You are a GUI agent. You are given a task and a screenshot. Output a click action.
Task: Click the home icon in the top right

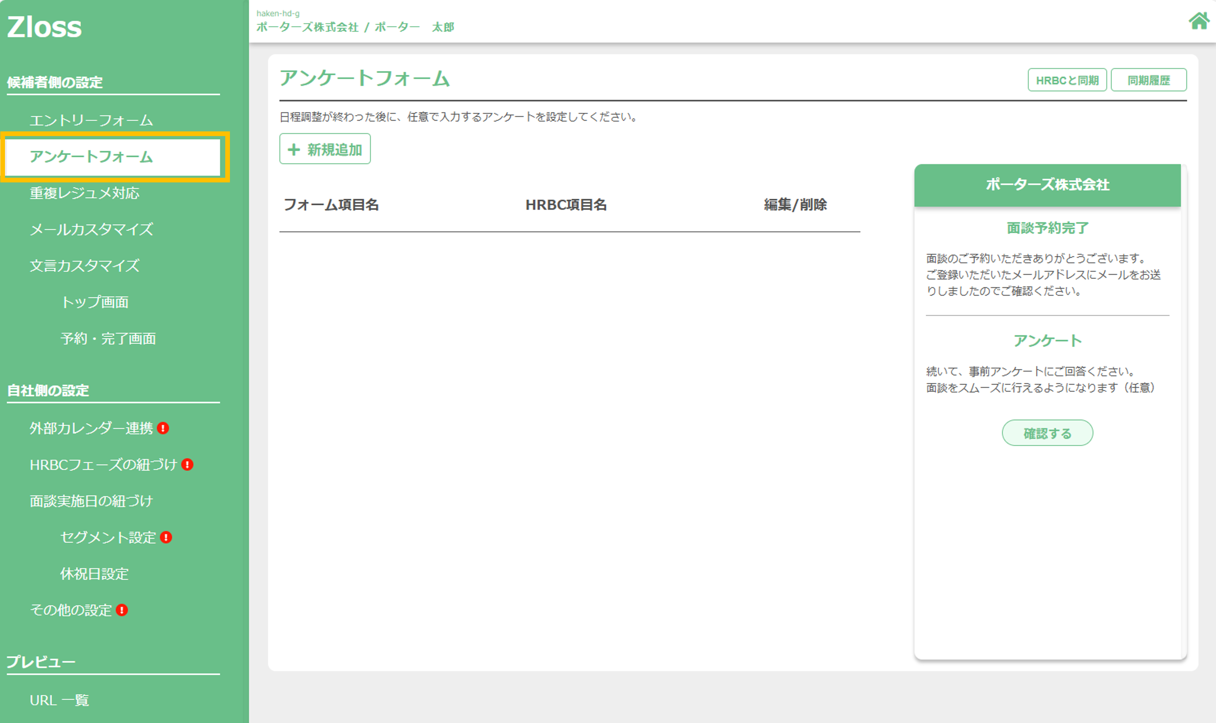pos(1198,21)
